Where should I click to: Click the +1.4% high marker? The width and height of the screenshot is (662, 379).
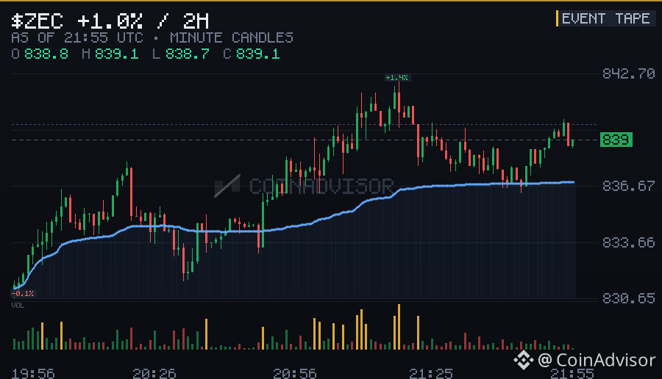[x=397, y=78]
